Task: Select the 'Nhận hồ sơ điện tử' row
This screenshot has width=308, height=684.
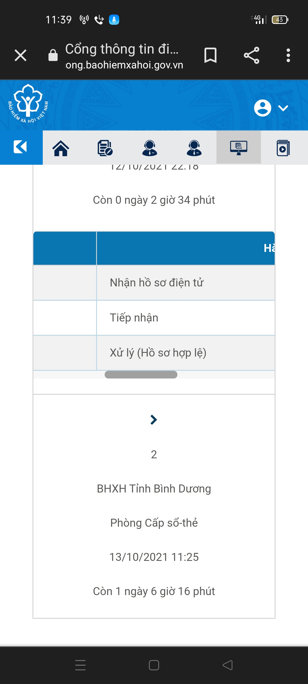Action: coord(157,283)
